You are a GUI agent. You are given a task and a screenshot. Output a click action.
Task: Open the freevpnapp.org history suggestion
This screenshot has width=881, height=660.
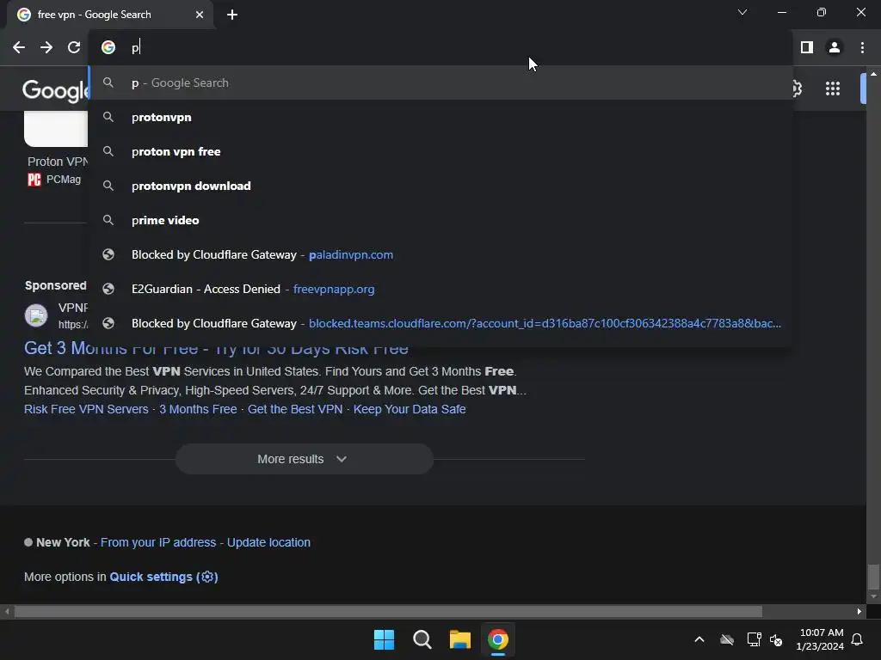coord(440,289)
